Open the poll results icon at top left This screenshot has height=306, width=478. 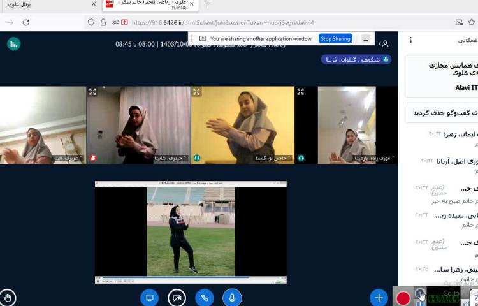[x=14, y=44]
